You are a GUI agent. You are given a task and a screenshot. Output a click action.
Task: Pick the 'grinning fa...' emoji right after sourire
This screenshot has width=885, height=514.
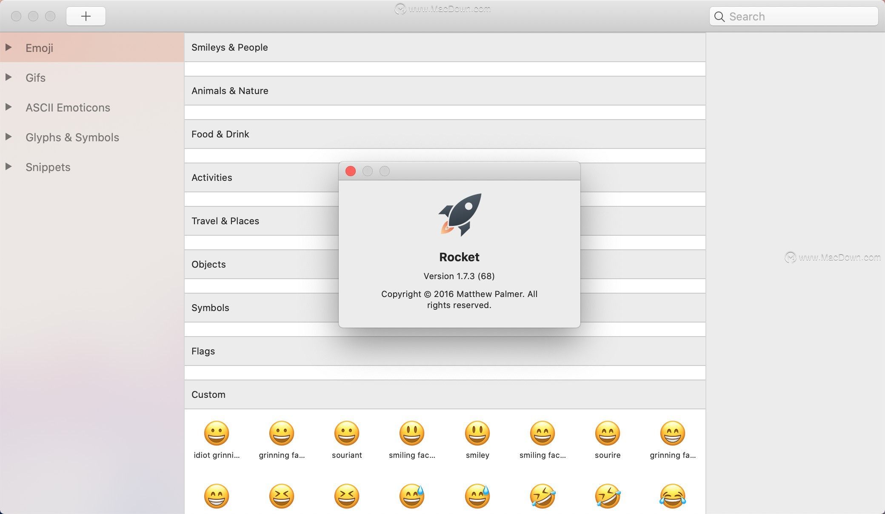pos(673,434)
